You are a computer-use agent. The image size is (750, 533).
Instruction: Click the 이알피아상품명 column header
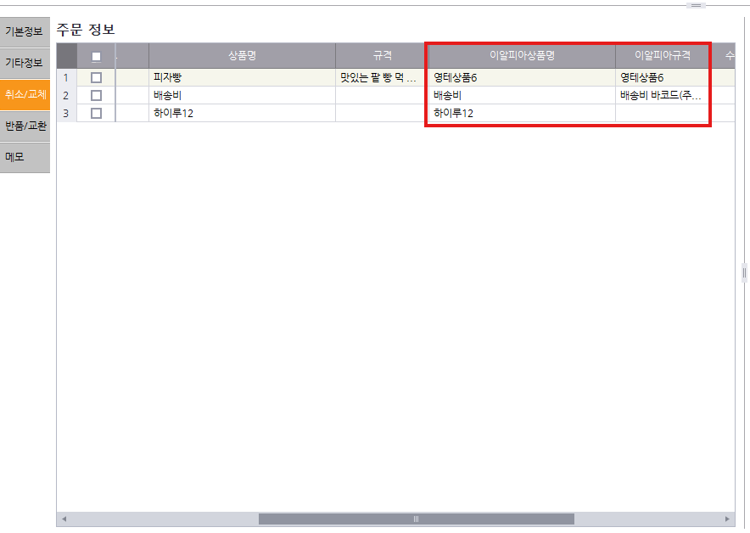pos(522,55)
